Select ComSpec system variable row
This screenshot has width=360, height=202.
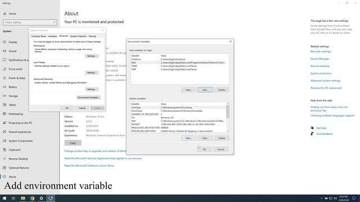[x=178, y=107]
